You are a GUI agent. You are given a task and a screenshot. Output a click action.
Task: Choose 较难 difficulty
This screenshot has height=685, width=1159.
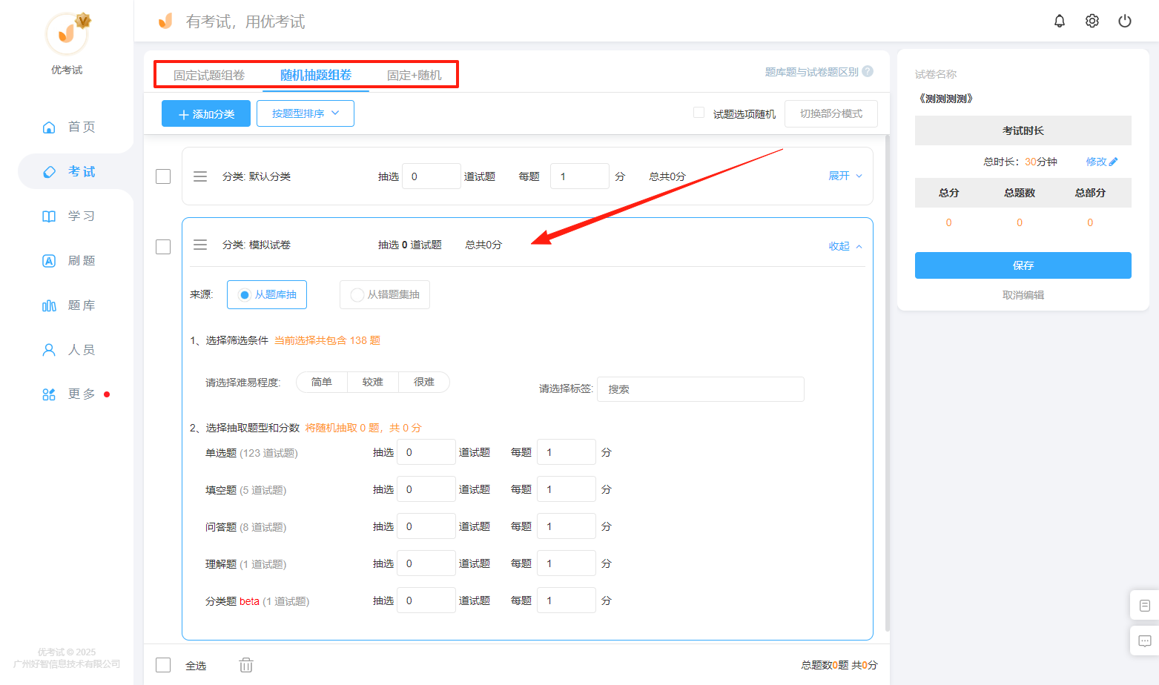pyautogui.click(x=373, y=382)
